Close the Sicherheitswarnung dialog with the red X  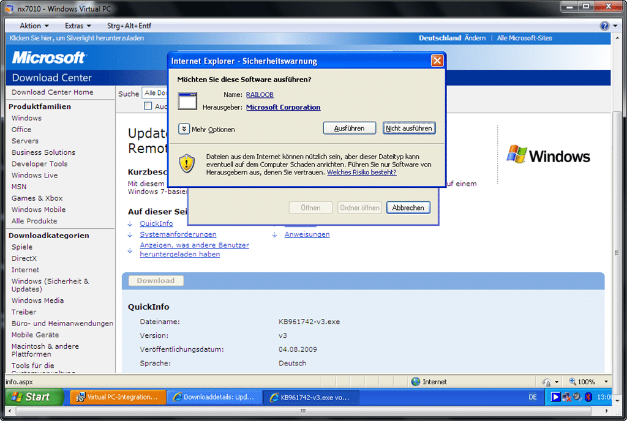437,61
